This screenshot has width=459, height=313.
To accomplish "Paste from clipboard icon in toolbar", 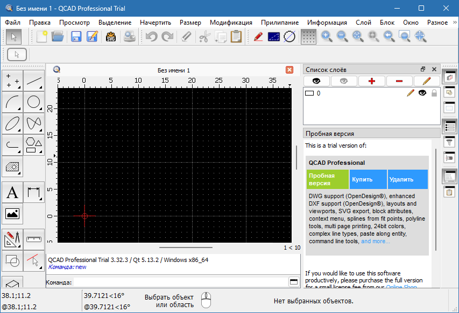I will (x=236, y=37).
